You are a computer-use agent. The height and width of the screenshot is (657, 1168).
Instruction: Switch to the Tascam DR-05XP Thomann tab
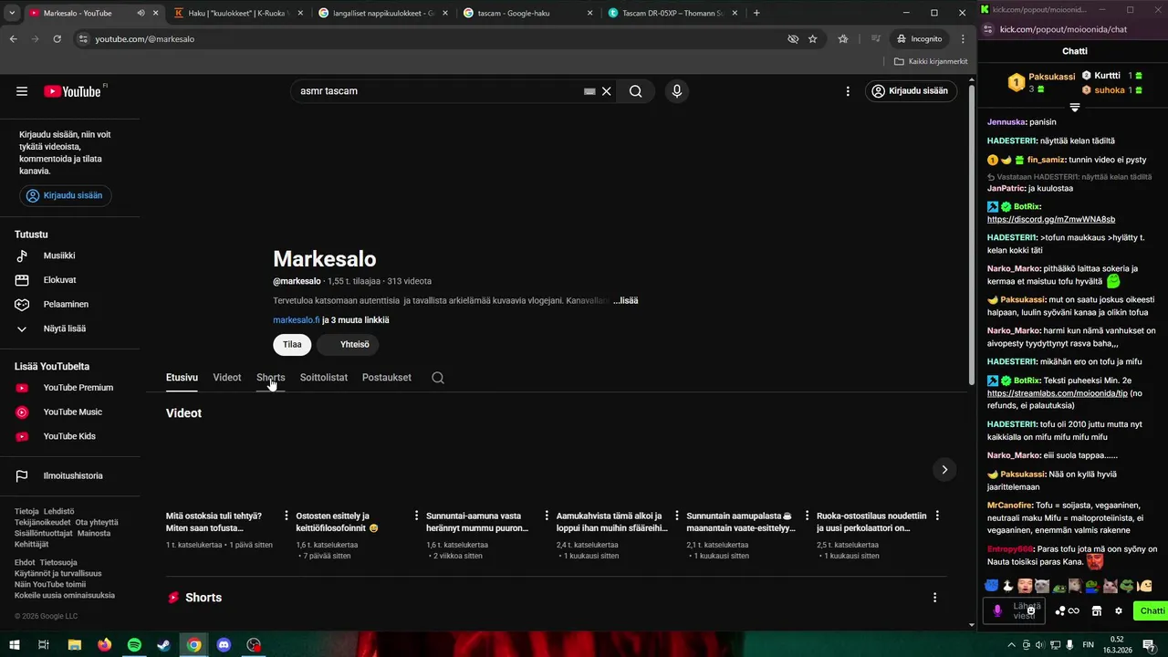[673, 13]
